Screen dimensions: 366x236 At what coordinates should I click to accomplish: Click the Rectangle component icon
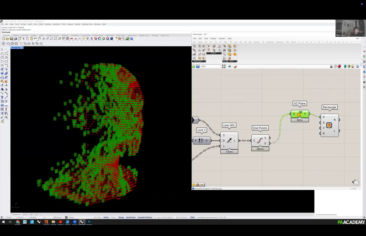coord(329,125)
